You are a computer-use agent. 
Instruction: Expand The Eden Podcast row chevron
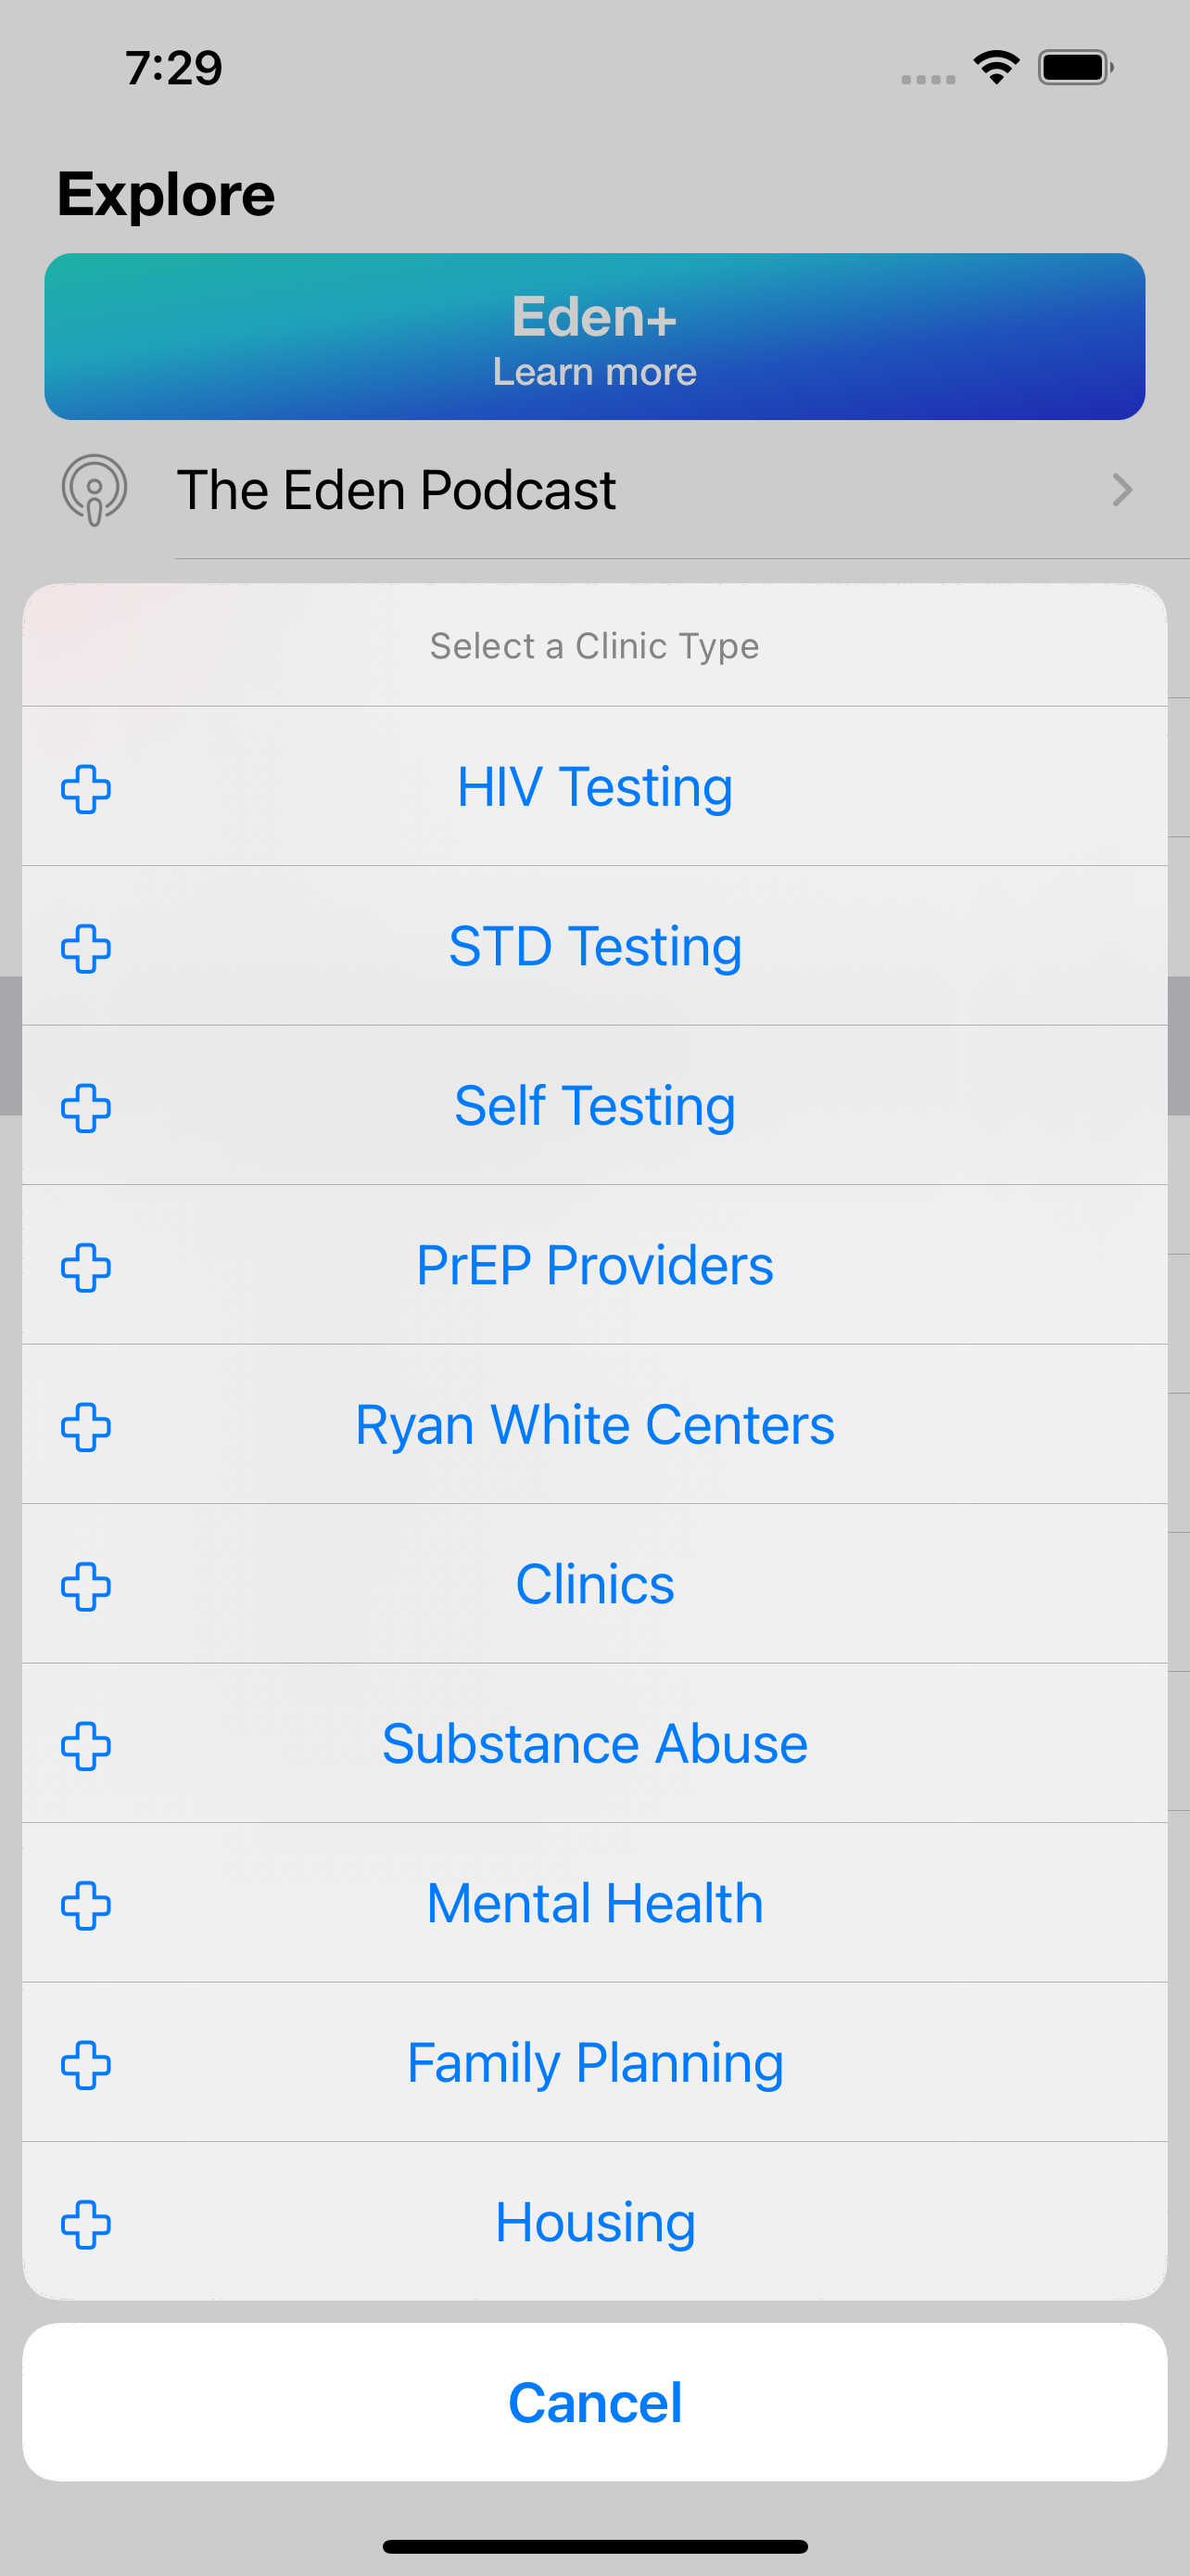coord(1121,490)
